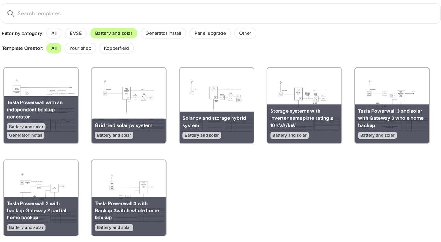
Task: Click the search magnifier icon
Action: coord(11,13)
